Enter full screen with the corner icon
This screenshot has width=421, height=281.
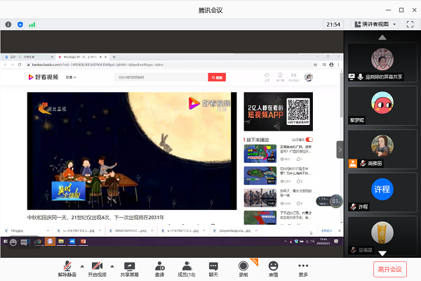coord(410,24)
